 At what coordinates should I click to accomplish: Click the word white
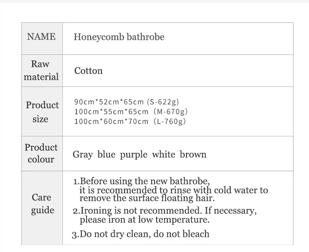(164, 155)
